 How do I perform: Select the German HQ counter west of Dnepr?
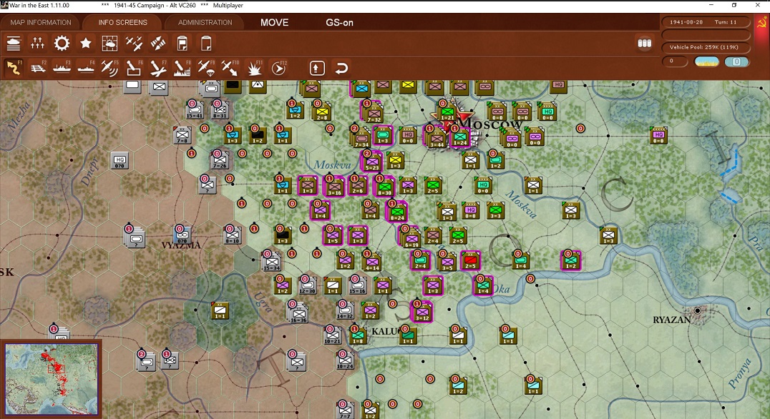point(120,160)
